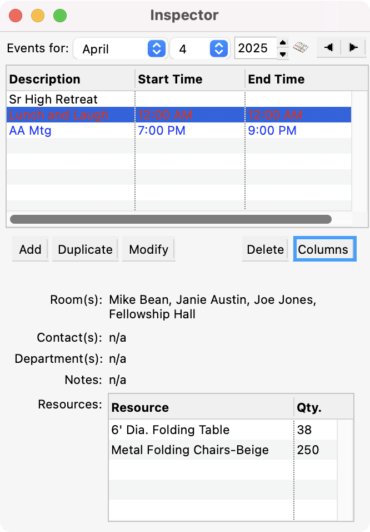This screenshot has width=370, height=532.
Task: Click the events list horizontal scrollbar
Action: click(171, 220)
